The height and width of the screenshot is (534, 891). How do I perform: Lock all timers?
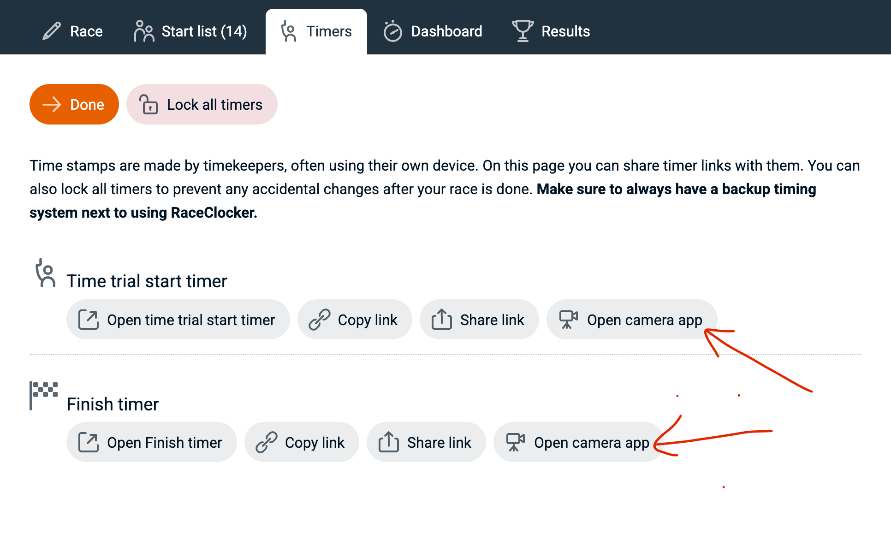(202, 104)
